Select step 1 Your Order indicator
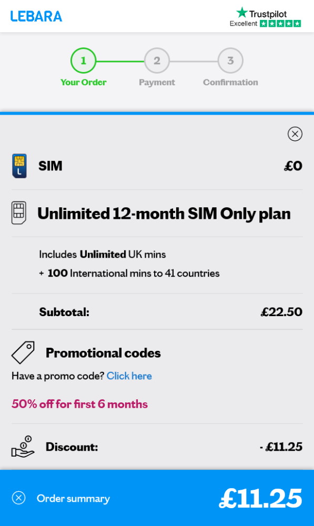 (x=83, y=60)
